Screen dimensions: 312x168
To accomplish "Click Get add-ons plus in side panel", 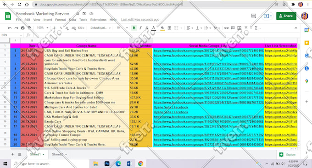I will pyautogui.click(x=306, y=102).
